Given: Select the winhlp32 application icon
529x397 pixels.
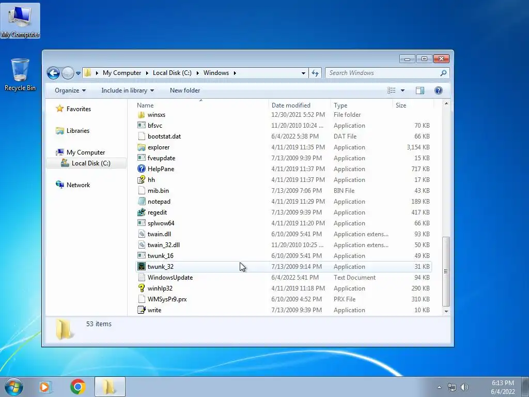Looking at the screenshot, I should click(142, 288).
